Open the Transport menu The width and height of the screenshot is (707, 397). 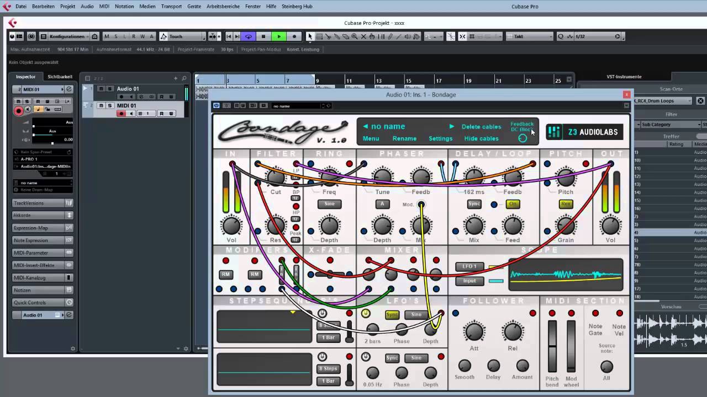coord(171,6)
